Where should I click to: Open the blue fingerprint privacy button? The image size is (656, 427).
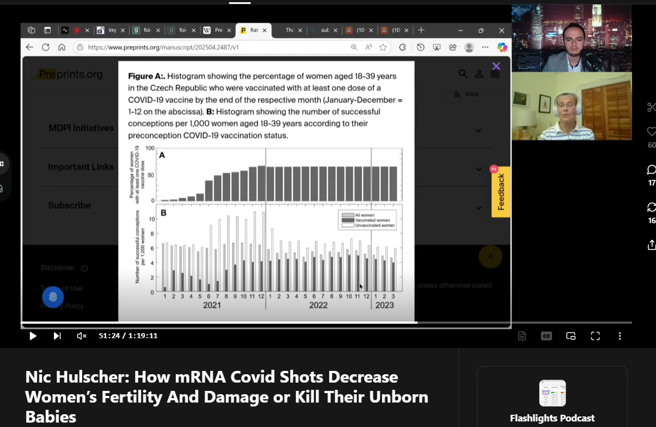coord(53,297)
